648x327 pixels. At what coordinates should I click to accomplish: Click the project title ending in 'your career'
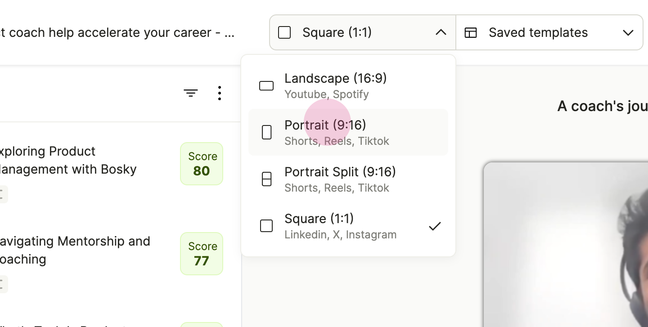tap(117, 32)
